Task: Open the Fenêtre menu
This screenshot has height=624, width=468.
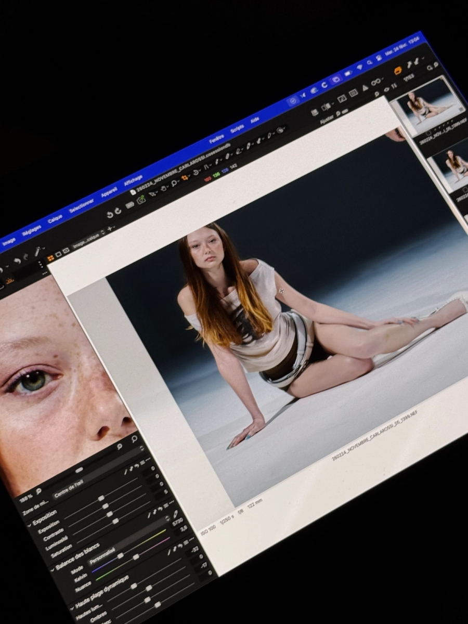Action: 217,139
